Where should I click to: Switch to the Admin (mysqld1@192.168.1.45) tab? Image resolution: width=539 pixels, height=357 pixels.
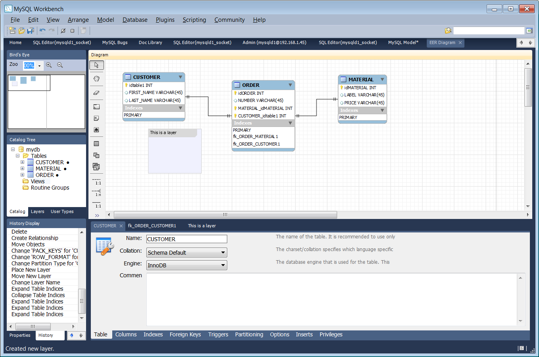coord(274,42)
